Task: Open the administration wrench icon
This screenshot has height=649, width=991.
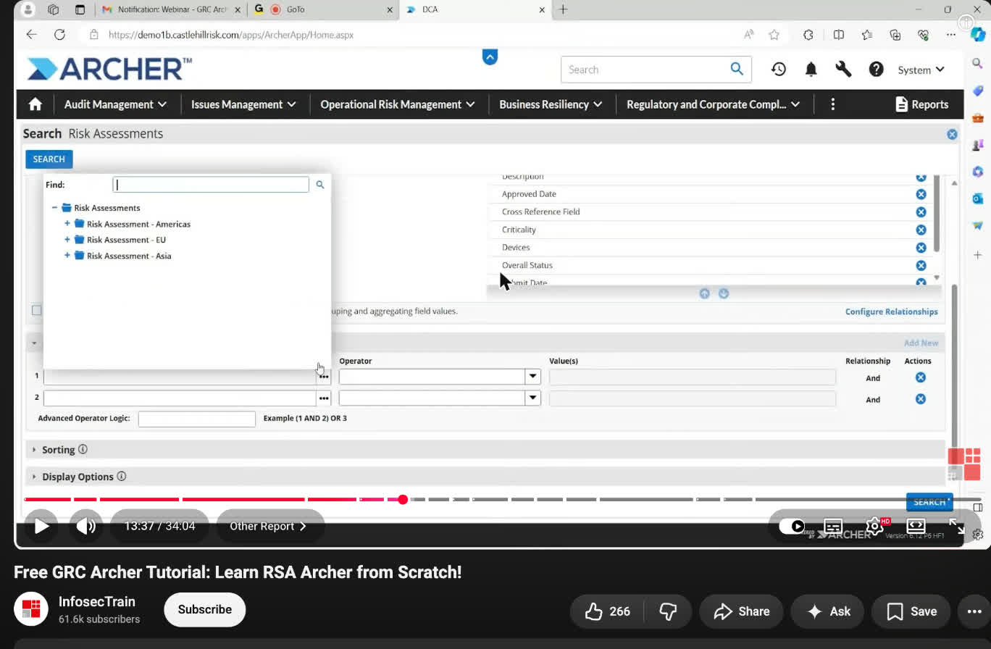Action: point(843,70)
